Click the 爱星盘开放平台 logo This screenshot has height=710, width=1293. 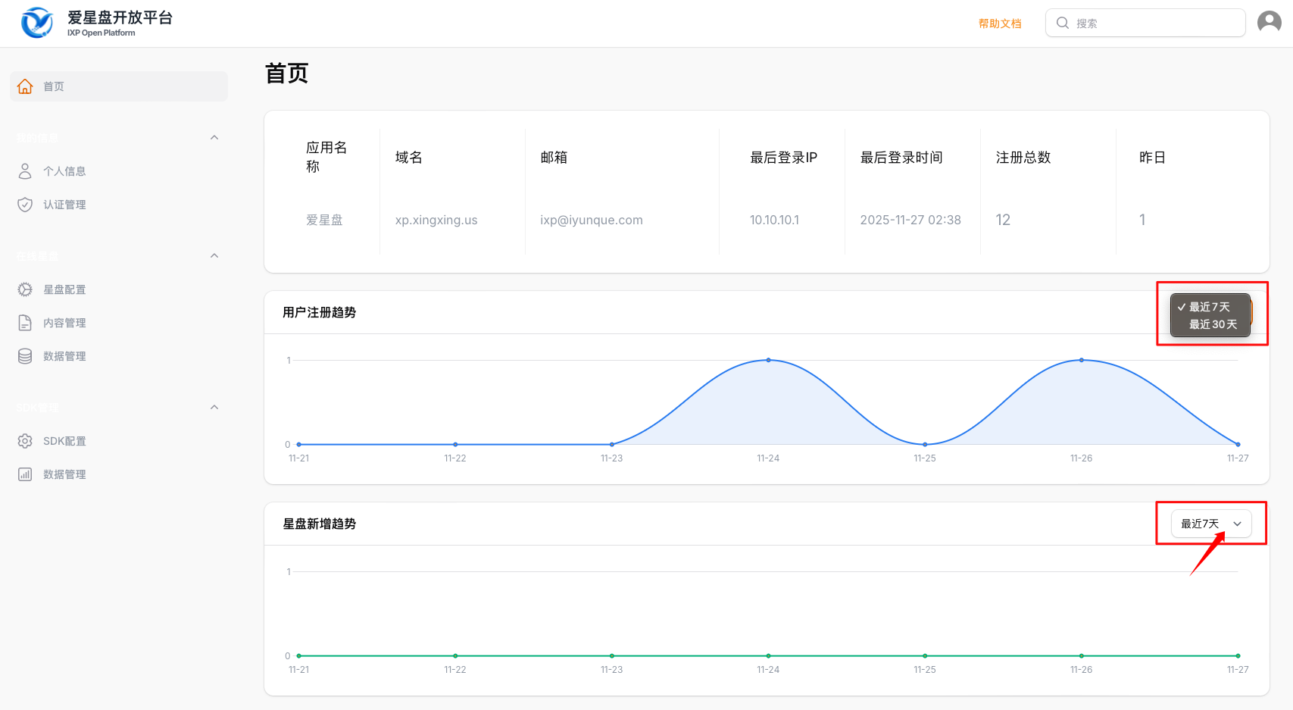coord(37,23)
